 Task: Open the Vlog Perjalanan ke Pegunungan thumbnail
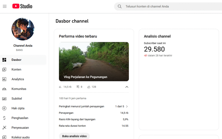[94, 61]
